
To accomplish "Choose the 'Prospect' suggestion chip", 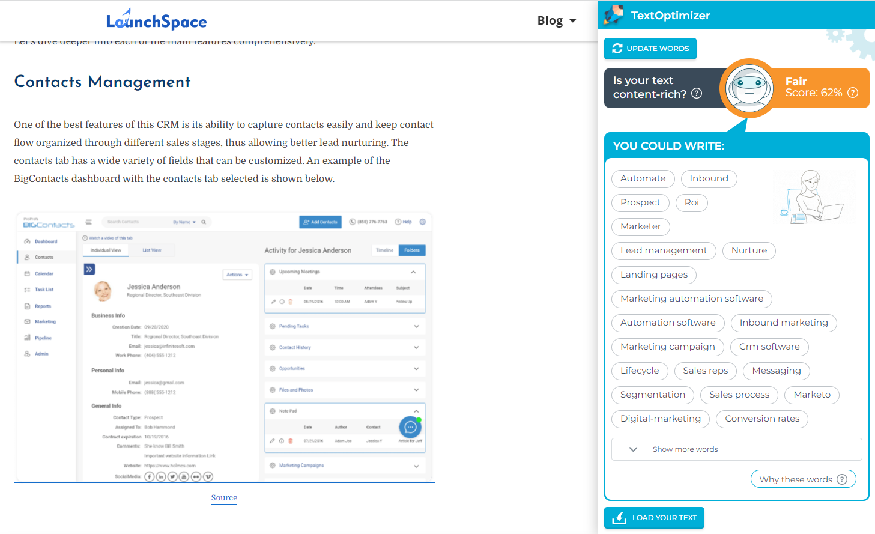I will tap(640, 202).
